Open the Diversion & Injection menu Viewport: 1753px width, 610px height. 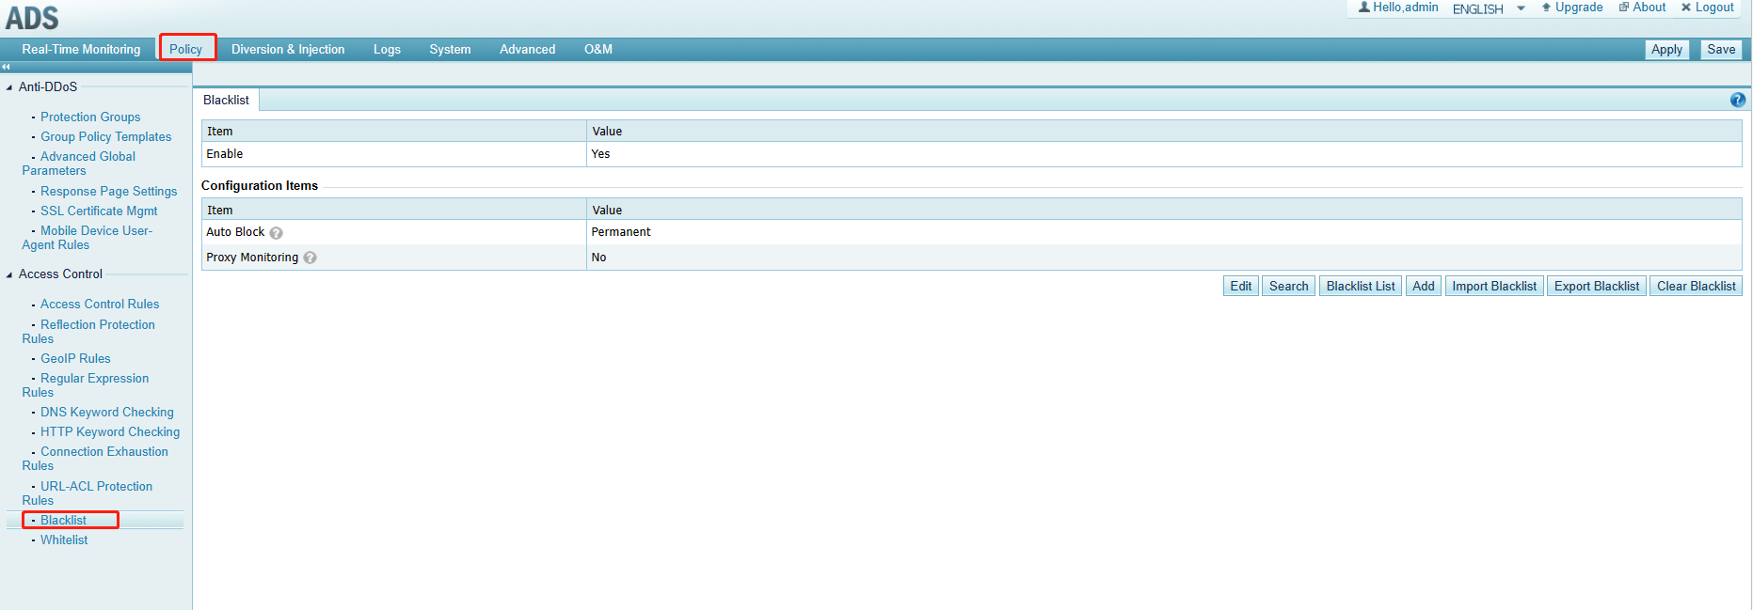click(x=288, y=49)
